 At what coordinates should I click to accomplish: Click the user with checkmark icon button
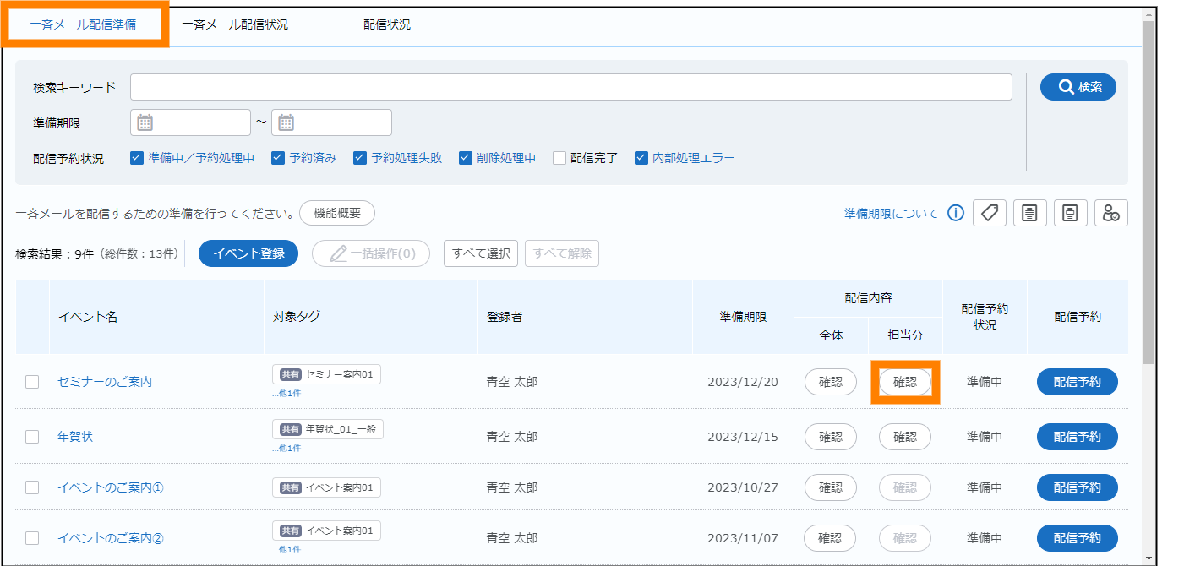click(1111, 213)
